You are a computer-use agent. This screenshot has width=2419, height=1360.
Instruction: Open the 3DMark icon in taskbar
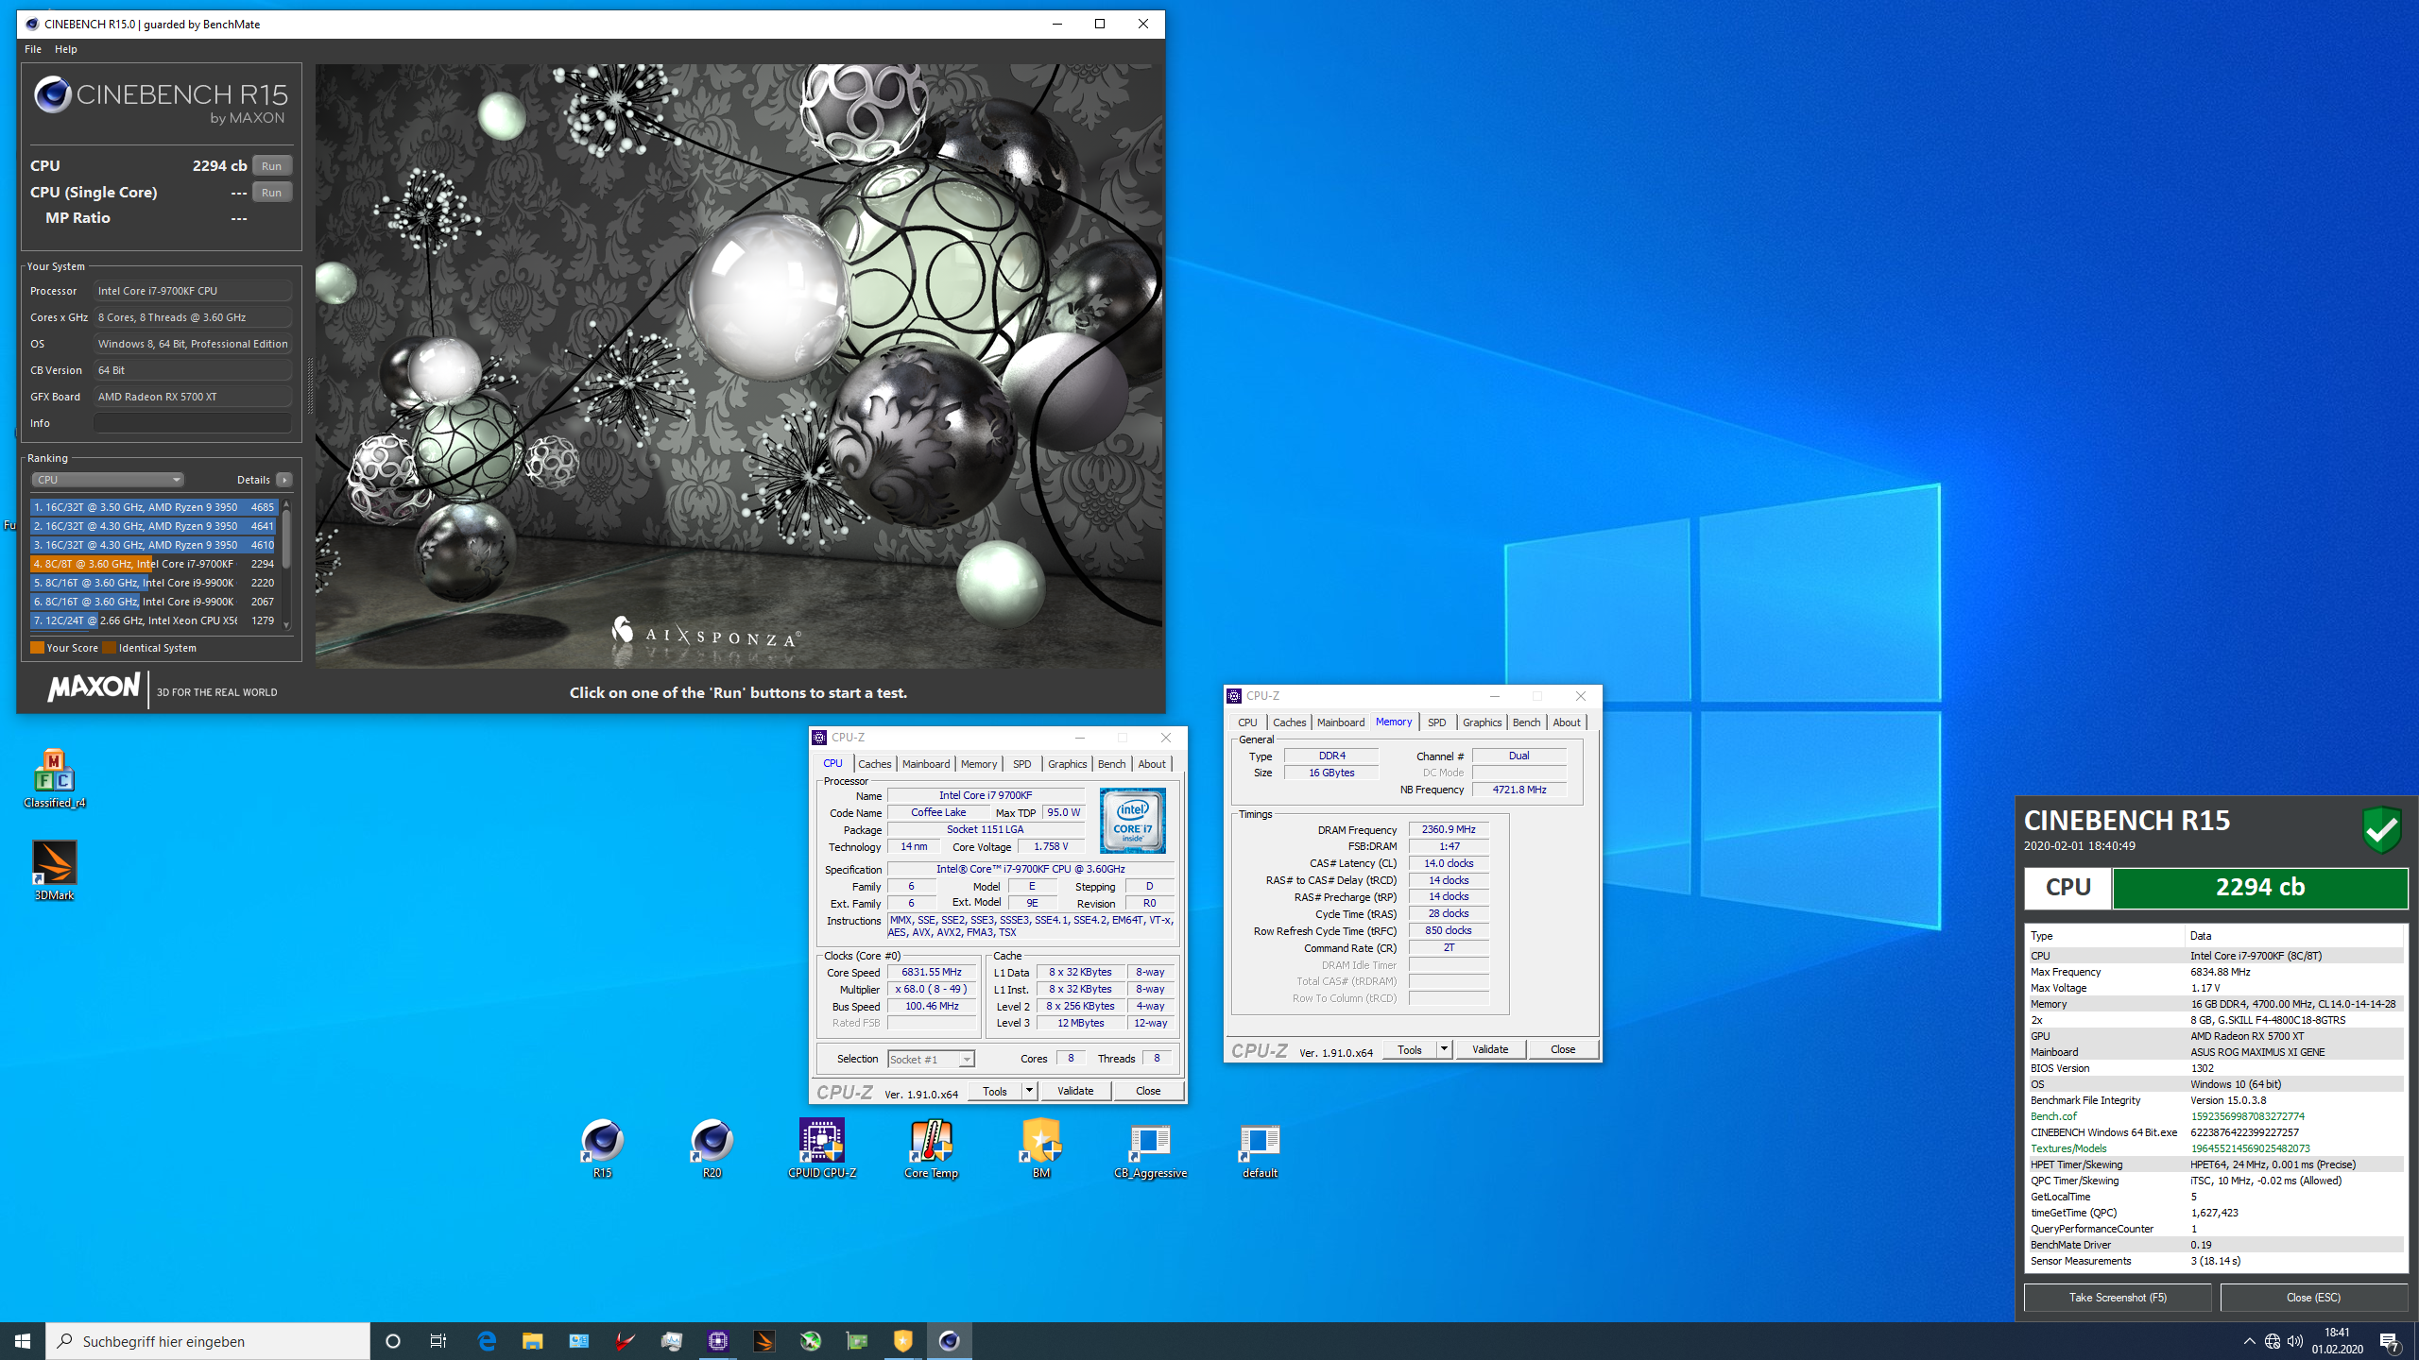(x=763, y=1341)
